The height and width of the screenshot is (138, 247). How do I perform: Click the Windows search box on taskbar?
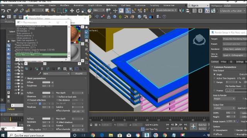click(39, 135)
